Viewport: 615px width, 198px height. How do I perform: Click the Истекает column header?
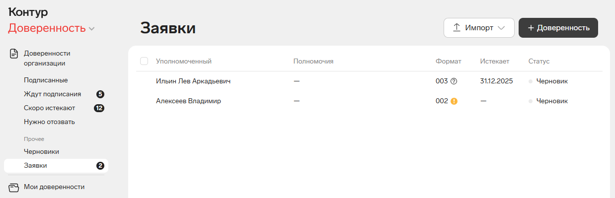(x=495, y=61)
